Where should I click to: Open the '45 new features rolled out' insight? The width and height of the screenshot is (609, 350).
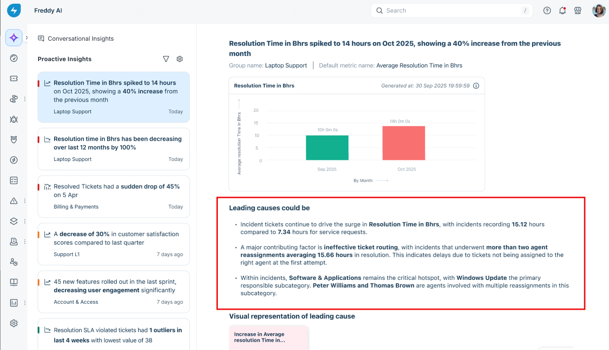click(114, 292)
